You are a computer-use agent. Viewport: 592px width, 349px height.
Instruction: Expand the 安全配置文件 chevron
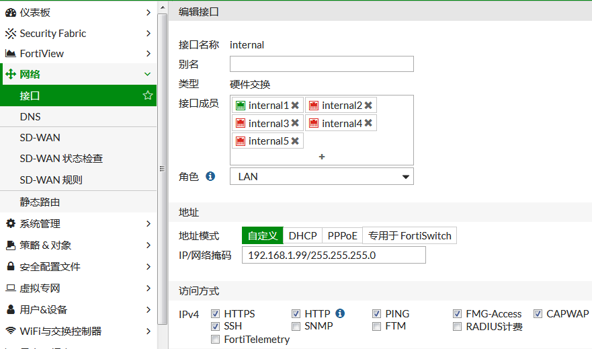point(148,267)
